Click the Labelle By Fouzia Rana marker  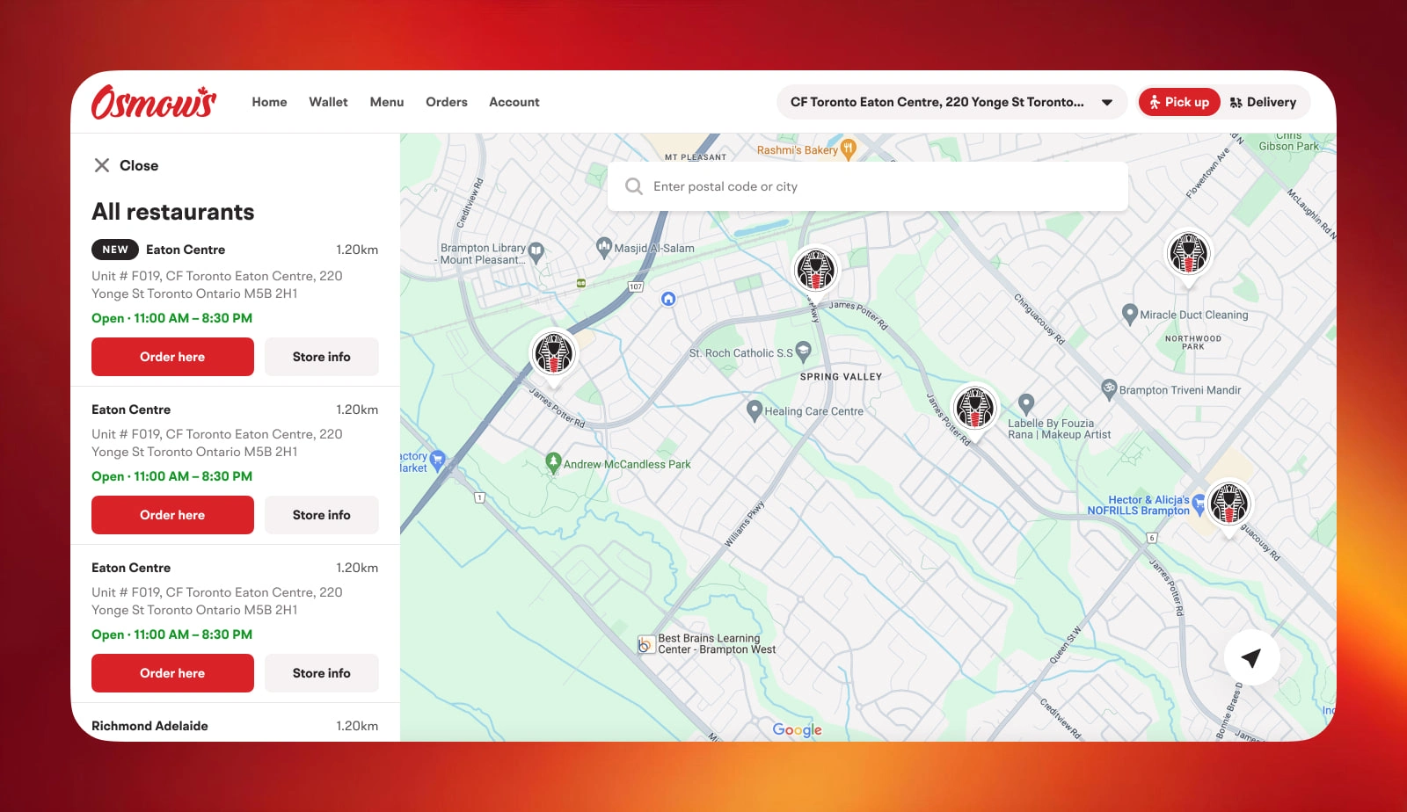click(x=1026, y=404)
